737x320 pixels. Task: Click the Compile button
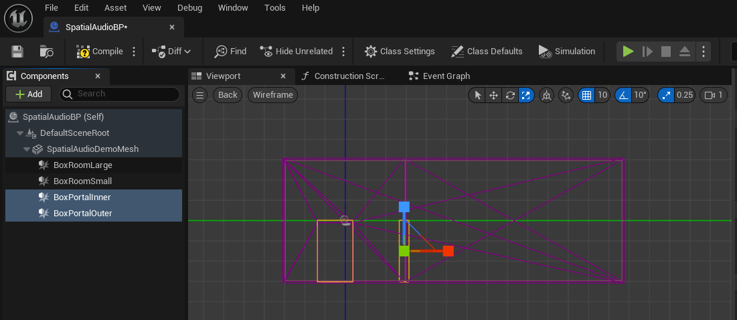coord(100,52)
